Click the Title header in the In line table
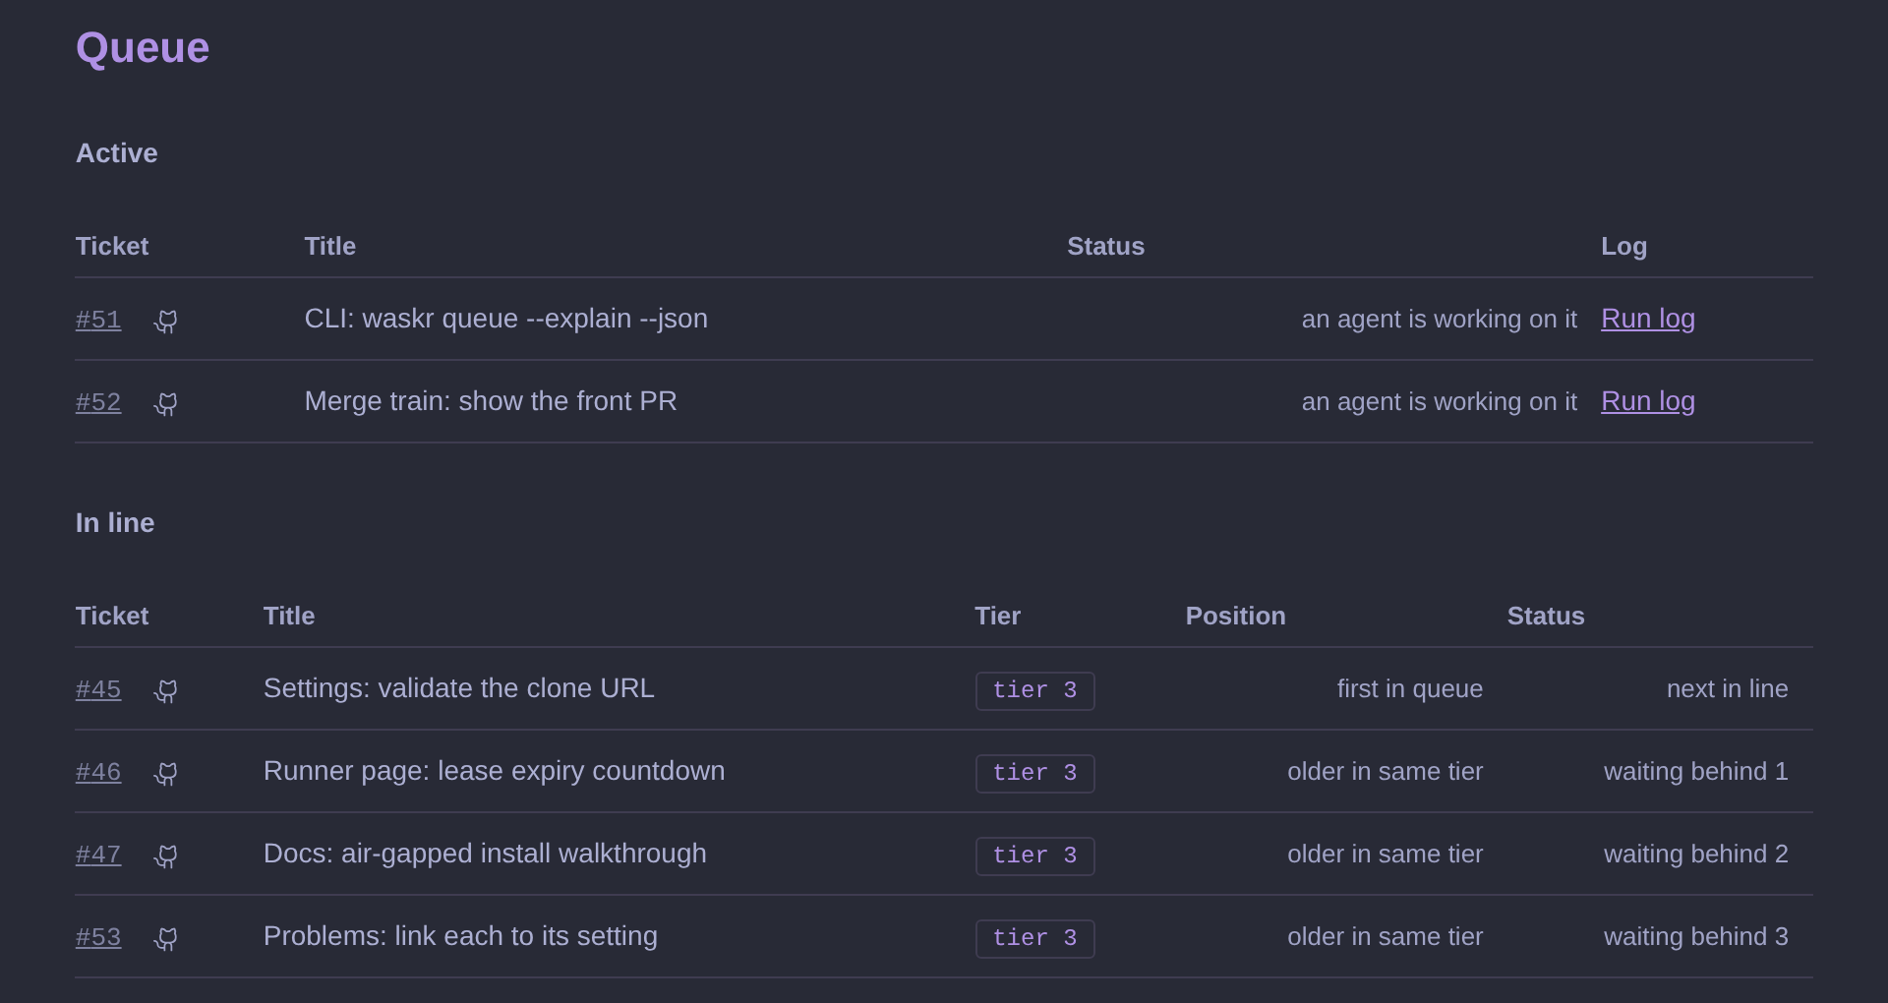Screen dimensions: 1888x1003 (x=289, y=617)
